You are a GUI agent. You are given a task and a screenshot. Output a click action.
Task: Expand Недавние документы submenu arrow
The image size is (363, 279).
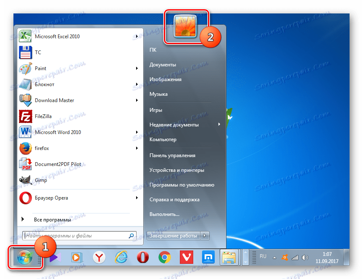tap(219, 124)
